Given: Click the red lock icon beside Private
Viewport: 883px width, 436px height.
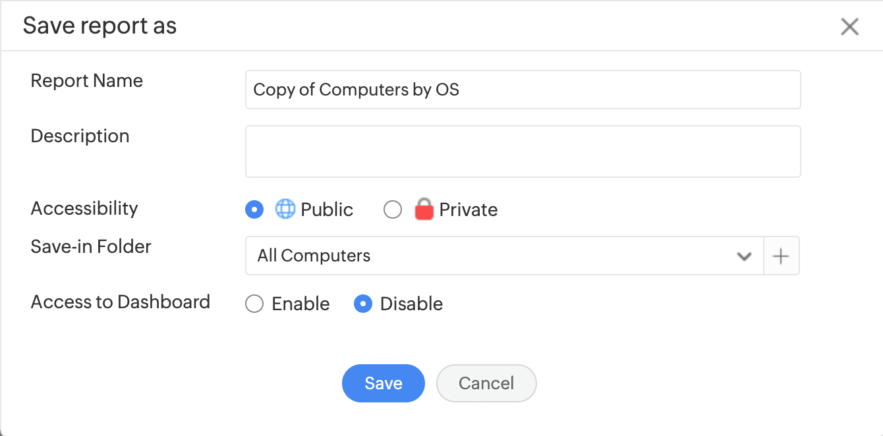Looking at the screenshot, I should tap(424, 209).
